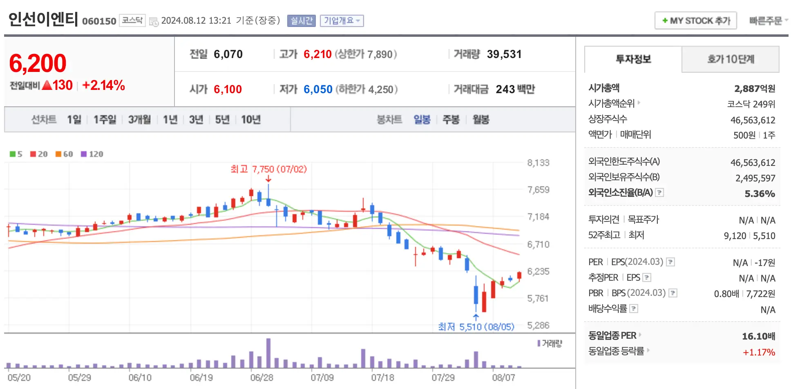Click the BPS(2024.03) help icon
This screenshot has height=389, width=791.
tap(672, 293)
